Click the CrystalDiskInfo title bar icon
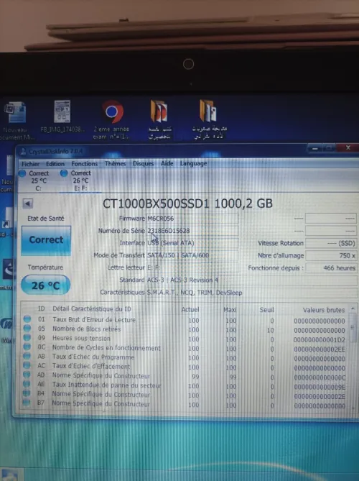This screenshot has height=481, width=359. pyautogui.click(x=23, y=152)
